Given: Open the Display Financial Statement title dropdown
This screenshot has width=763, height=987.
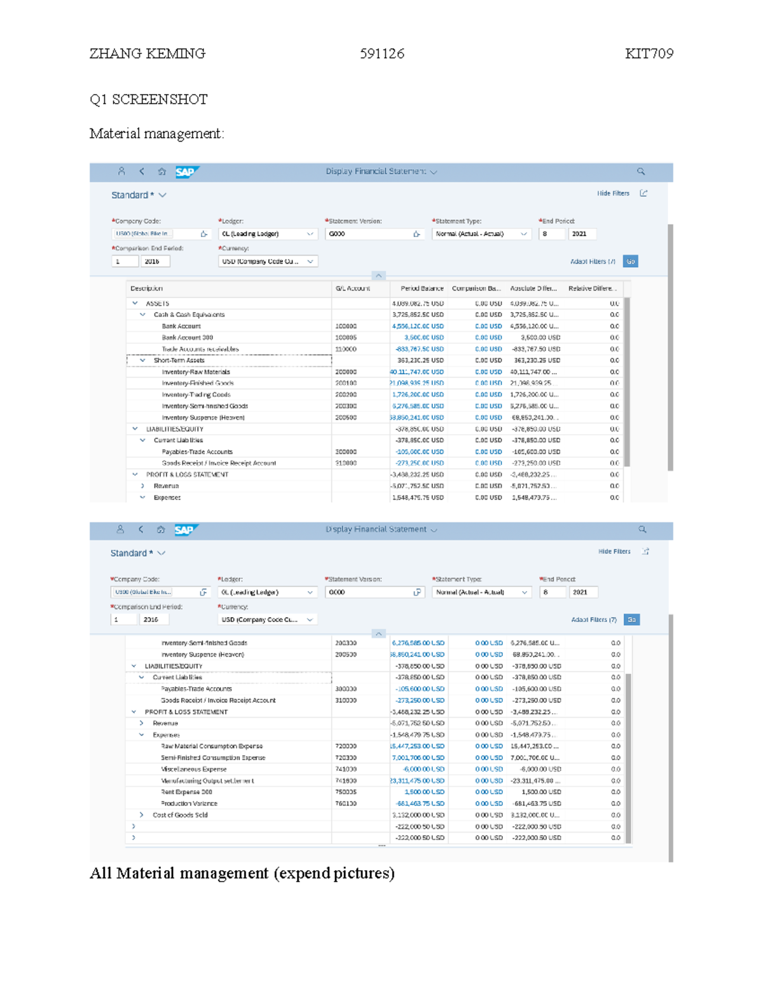Looking at the screenshot, I should (x=434, y=171).
